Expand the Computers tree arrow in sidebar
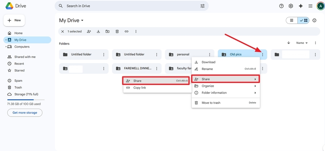This screenshot has height=151, width=325. tap(6, 47)
